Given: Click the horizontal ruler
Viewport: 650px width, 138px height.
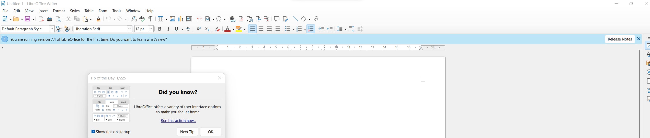Looking at the screenshot, I should pyautogui.click(x=318, y=48).
